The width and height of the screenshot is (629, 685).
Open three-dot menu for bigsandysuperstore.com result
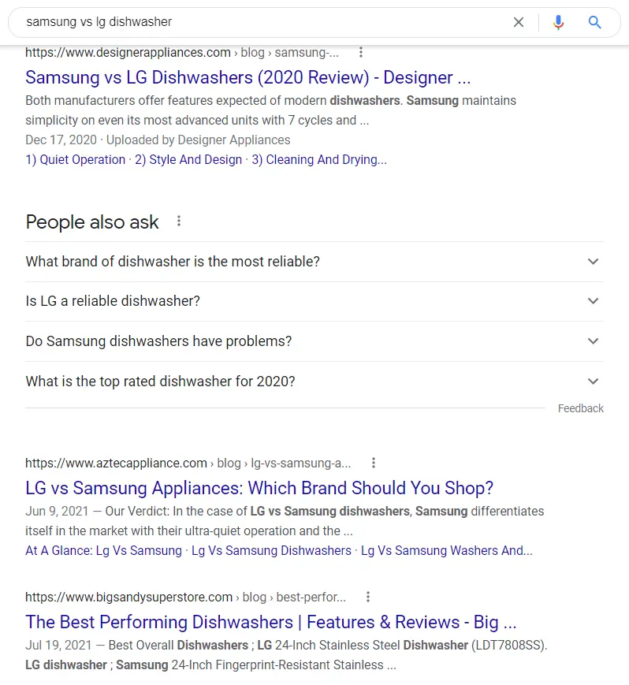[x=368, y=597]
